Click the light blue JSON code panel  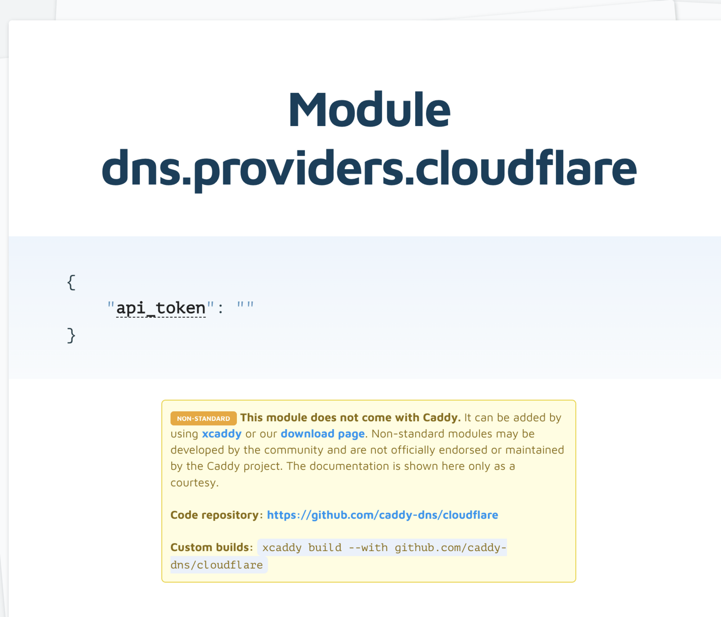pyautogui.click(x=364, y=308)
